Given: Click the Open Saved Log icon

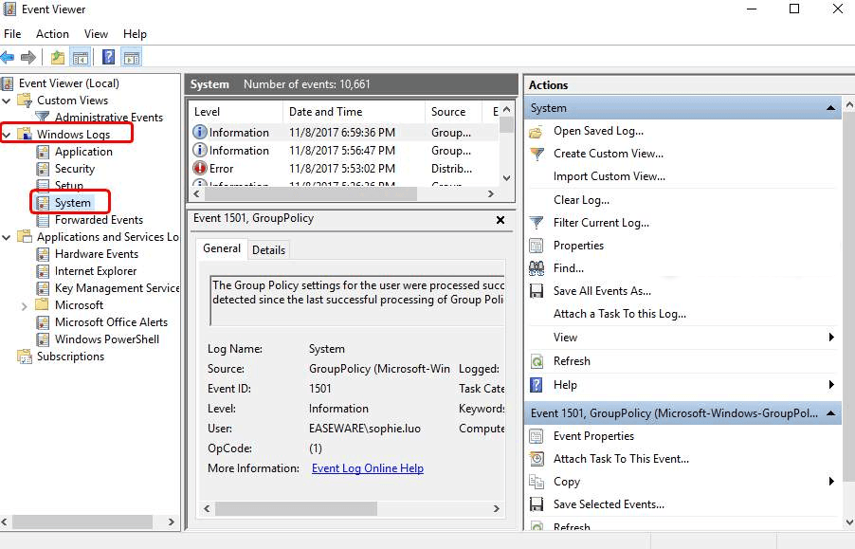Looking at the screenshot, I should [x=534, y=131].
